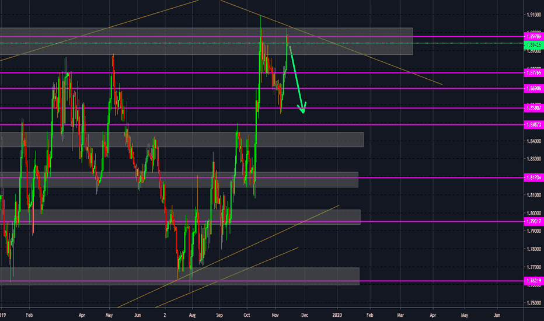Select the 1.85807 level label on price axis
544x321 pixels.
[532, 108]
